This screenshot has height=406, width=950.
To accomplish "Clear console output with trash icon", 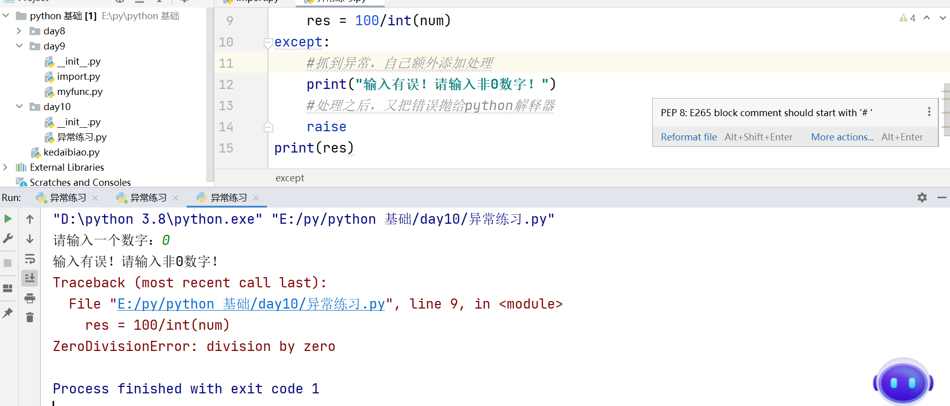I will [30, 317].
